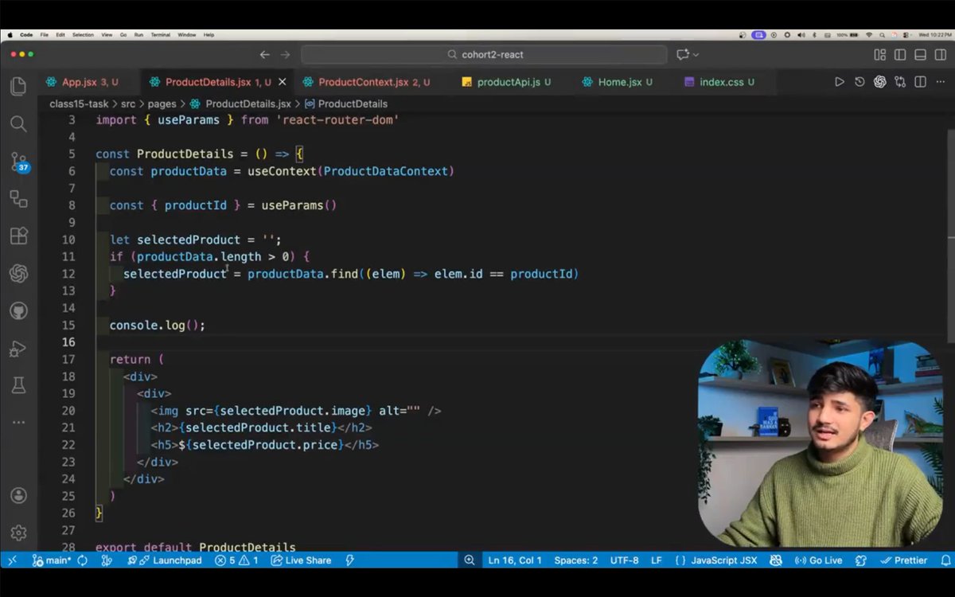This screenshot has height=597, width=955.
Task: Open the chat dropdown arrow in title bar
Action: (x=696, y=55)
